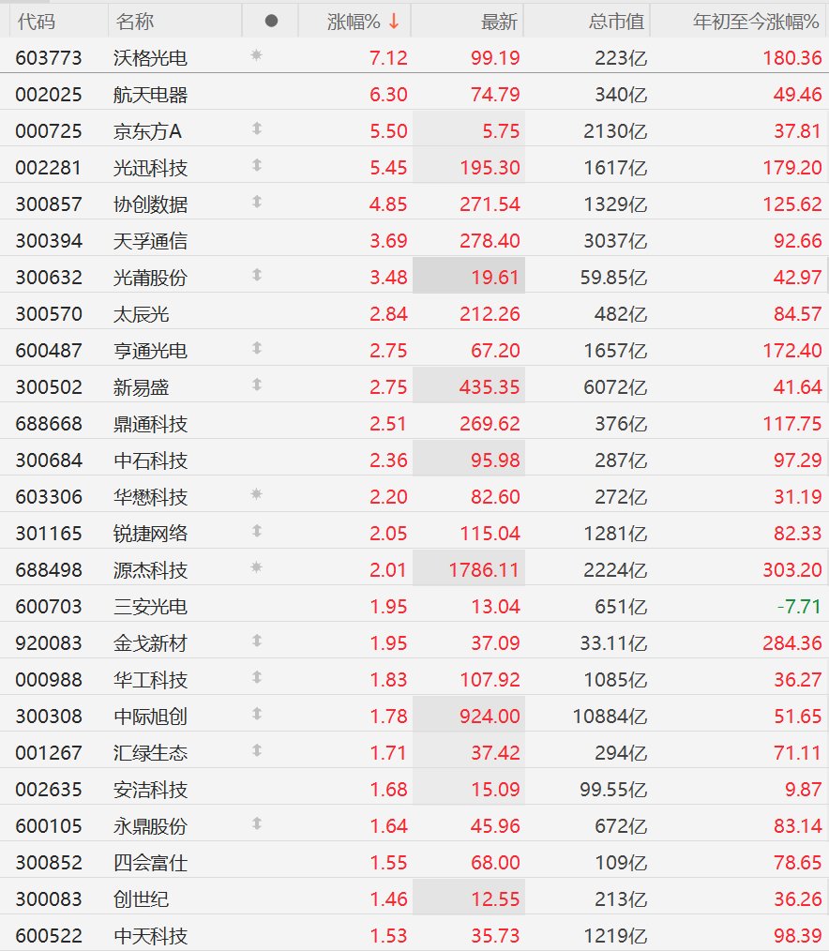The height and width of the screenshot is (951, 829).
Task: Click the 最新 column header
Action: (x=499, y=22)
